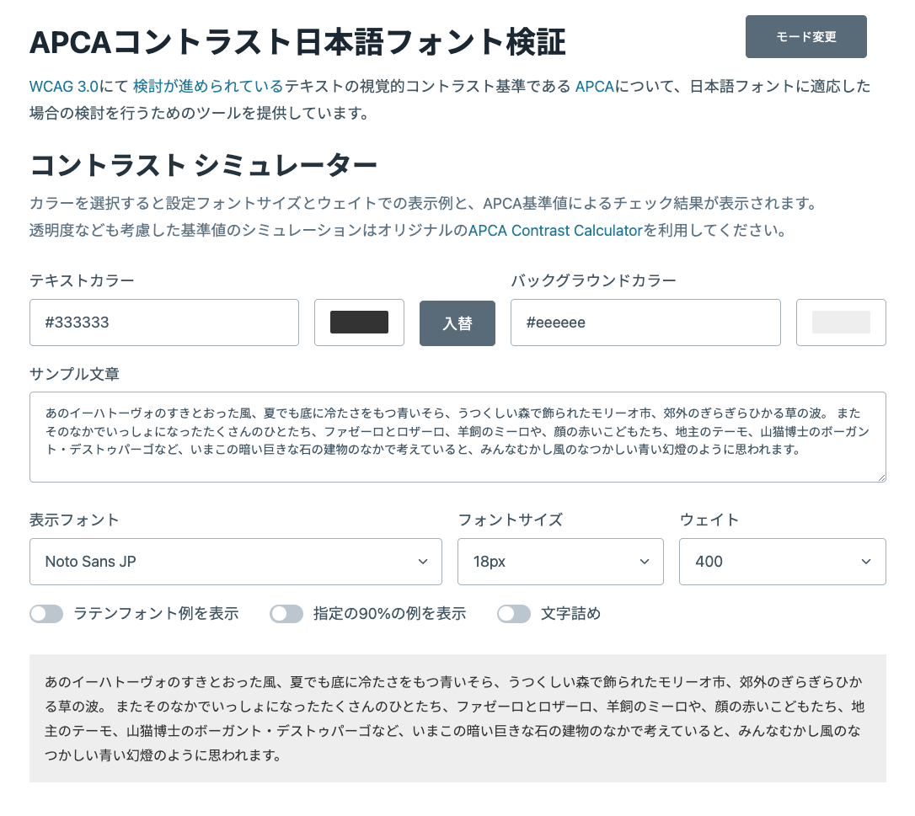The height and width of the screenshot is (816, 915).
Task: Open the ウェイト dropdown showing 400
Action: coord(782,562)
